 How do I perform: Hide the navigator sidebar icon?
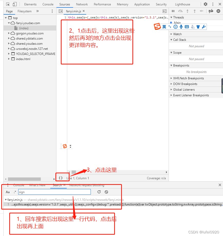click(61, 11)
